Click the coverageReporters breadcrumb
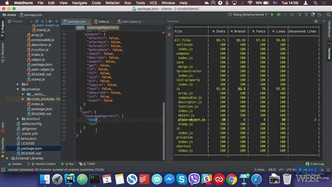This screenshot has height=187, width=332. [103, 28]
